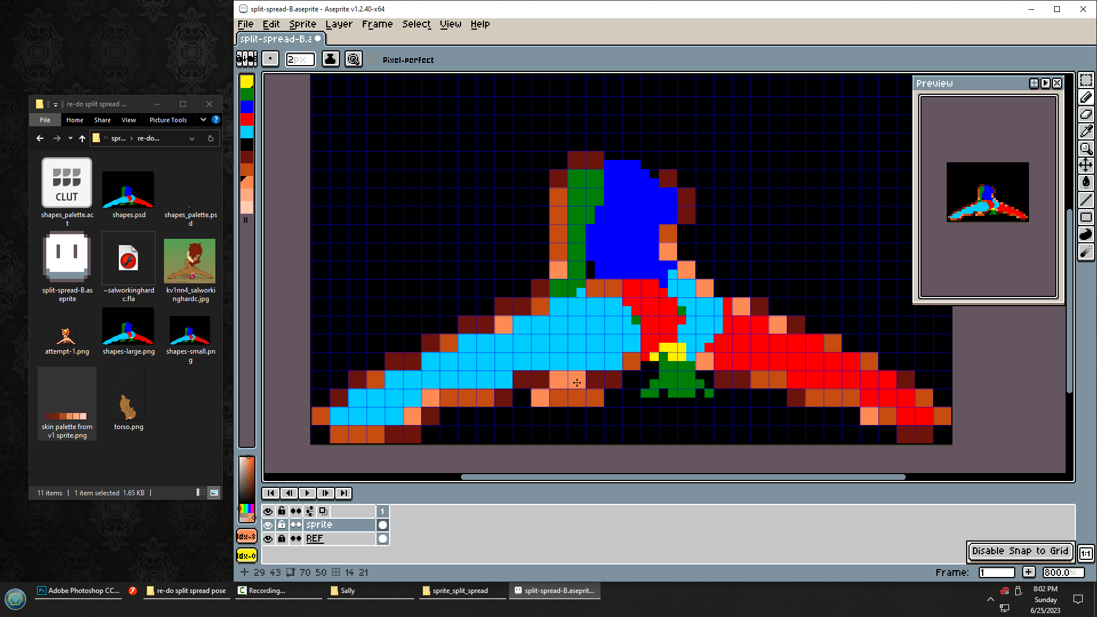Viewport: 1097px width, 617px height.
Task: Open the Picture Tools ribbon tab
Action: [x=168, y=120]
